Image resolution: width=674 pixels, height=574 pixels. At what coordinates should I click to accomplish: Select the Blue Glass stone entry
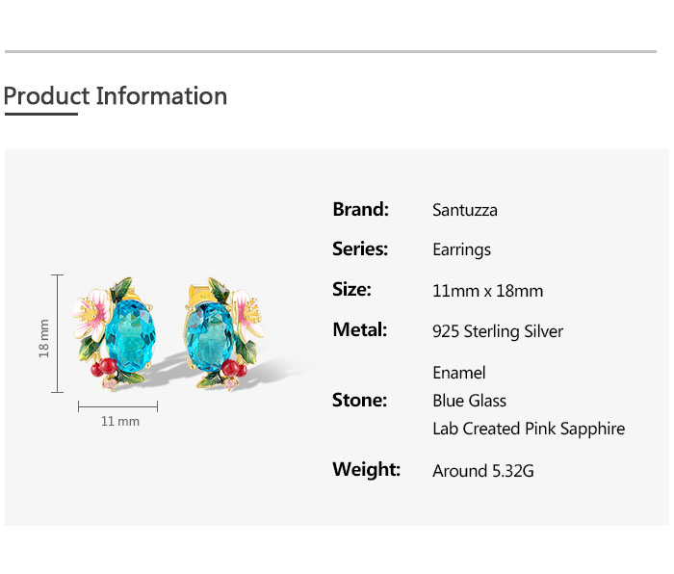[x=470, y=401]
